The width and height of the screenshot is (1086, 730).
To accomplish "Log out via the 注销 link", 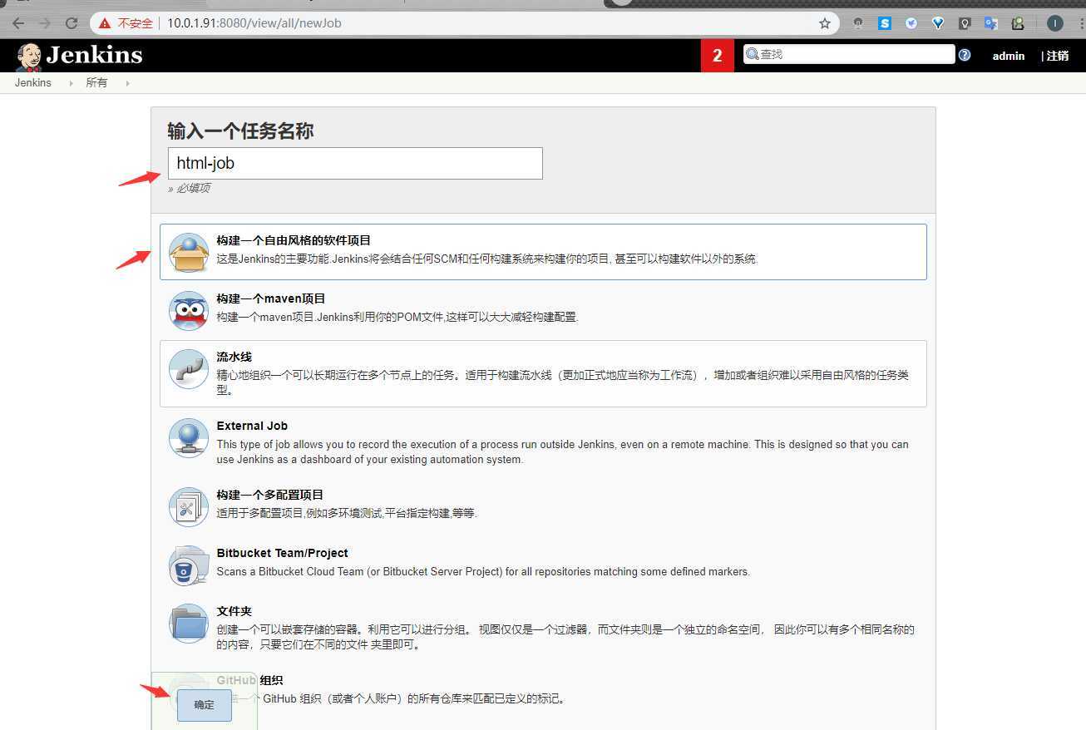I will coord(1057,56).
